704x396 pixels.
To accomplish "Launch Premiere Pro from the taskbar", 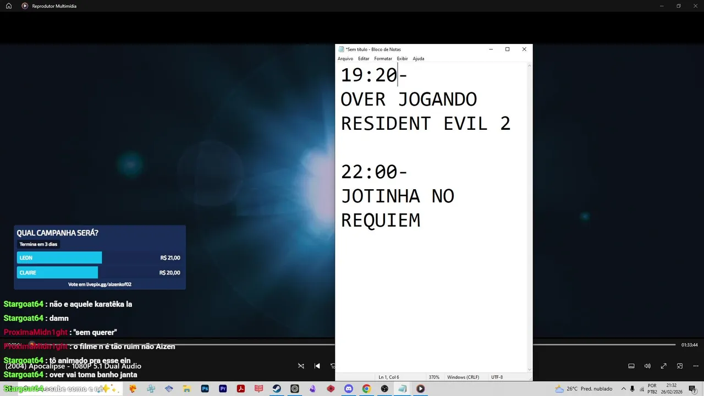I will coord(223,388).
